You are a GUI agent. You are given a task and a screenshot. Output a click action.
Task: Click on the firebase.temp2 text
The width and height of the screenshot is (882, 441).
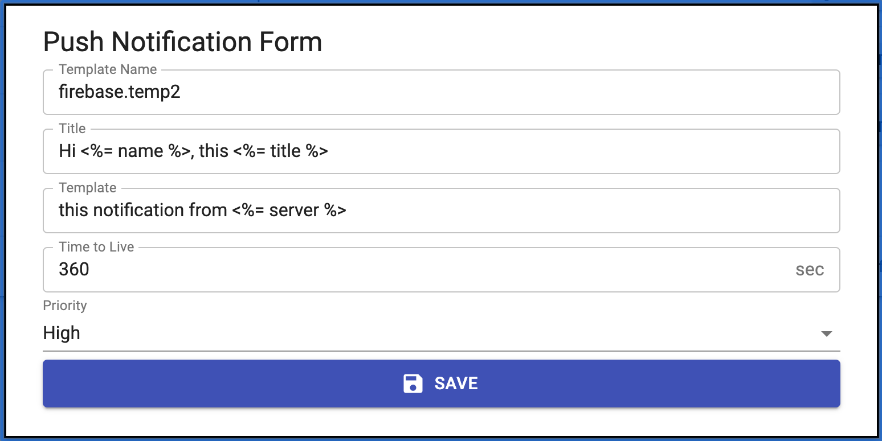[120, 92]
